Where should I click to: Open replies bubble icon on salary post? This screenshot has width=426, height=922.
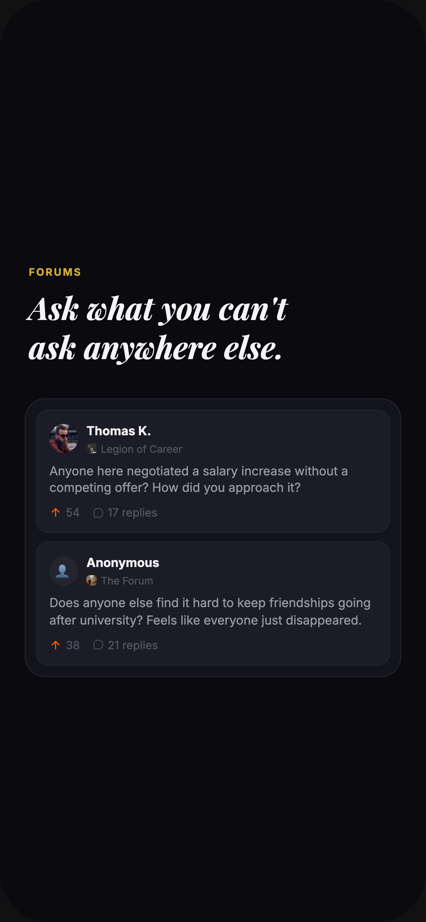coord(98,513)
